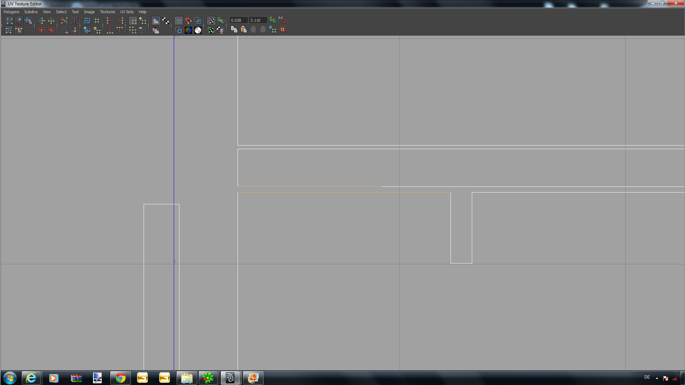
Task: Open the Textures menu
Action: pos(107,12)
